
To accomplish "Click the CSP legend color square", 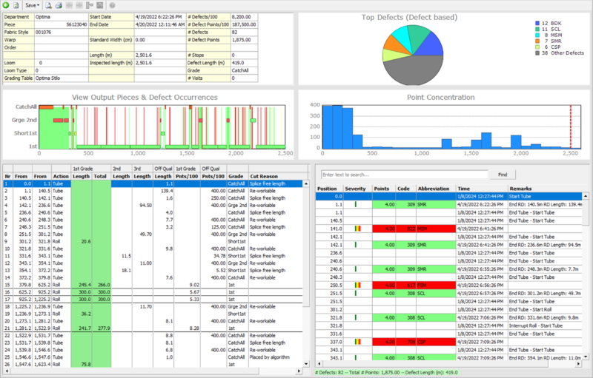I will [537, 47].
